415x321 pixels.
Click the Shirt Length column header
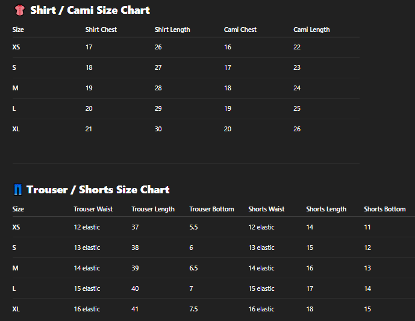click(x=172, y=30)
